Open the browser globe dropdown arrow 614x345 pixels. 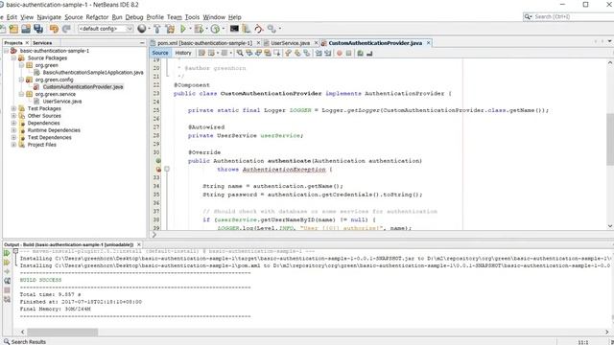(149, 29)
